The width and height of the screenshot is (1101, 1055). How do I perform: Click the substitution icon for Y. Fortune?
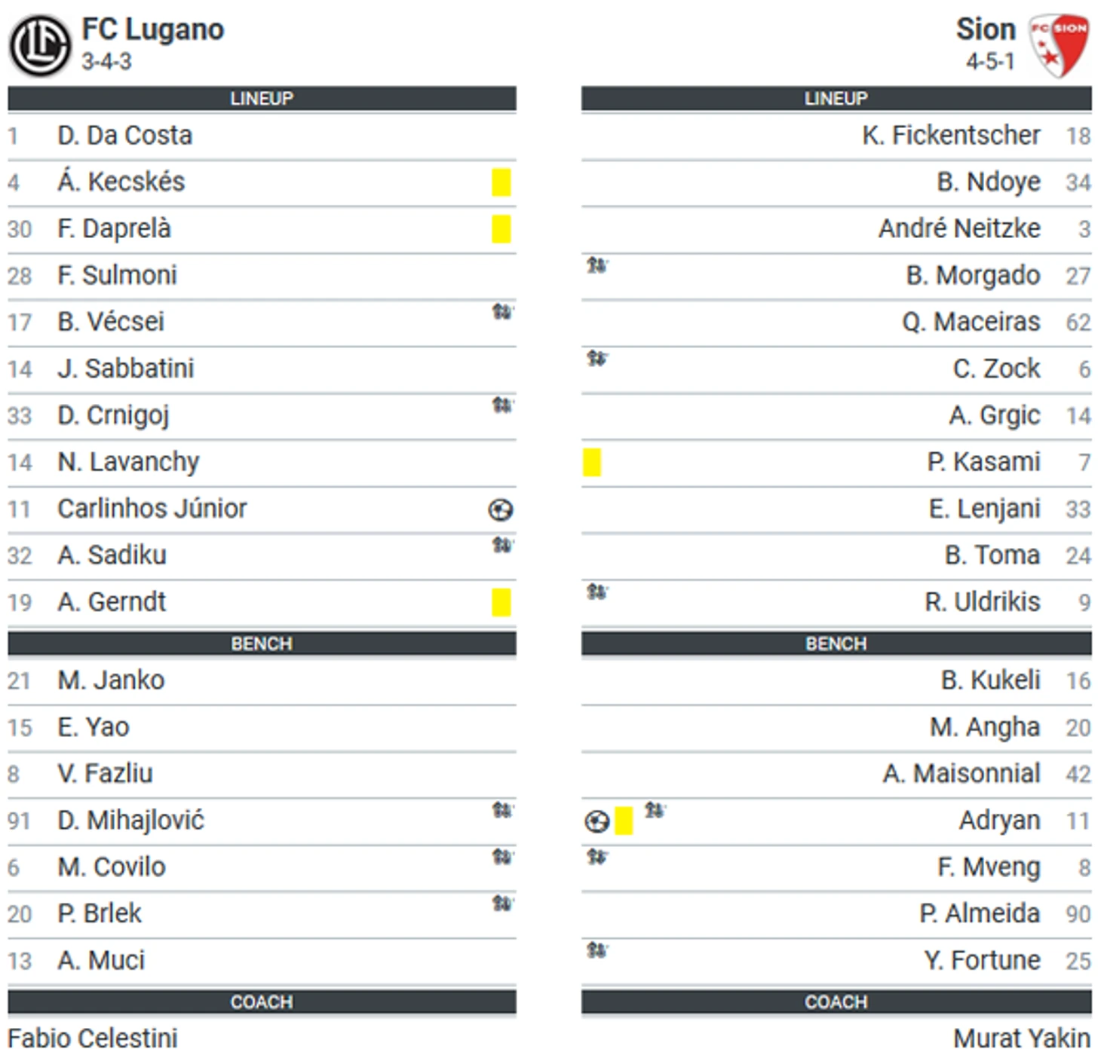(x=597, y=950)
